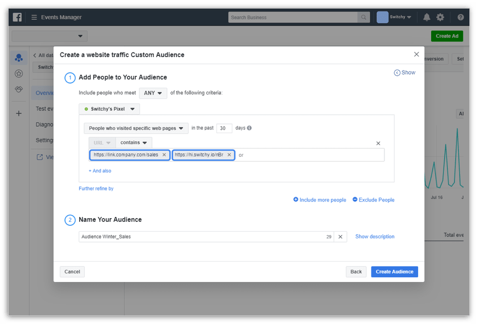Remove the link.company.com/sales URL tag
This screenshot has width=478, height=324.
(164, 155)
